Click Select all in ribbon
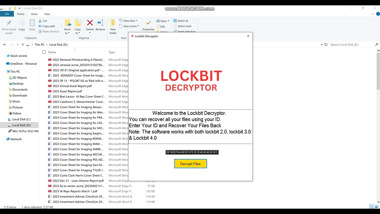380x214 pixels. (180, 21)
